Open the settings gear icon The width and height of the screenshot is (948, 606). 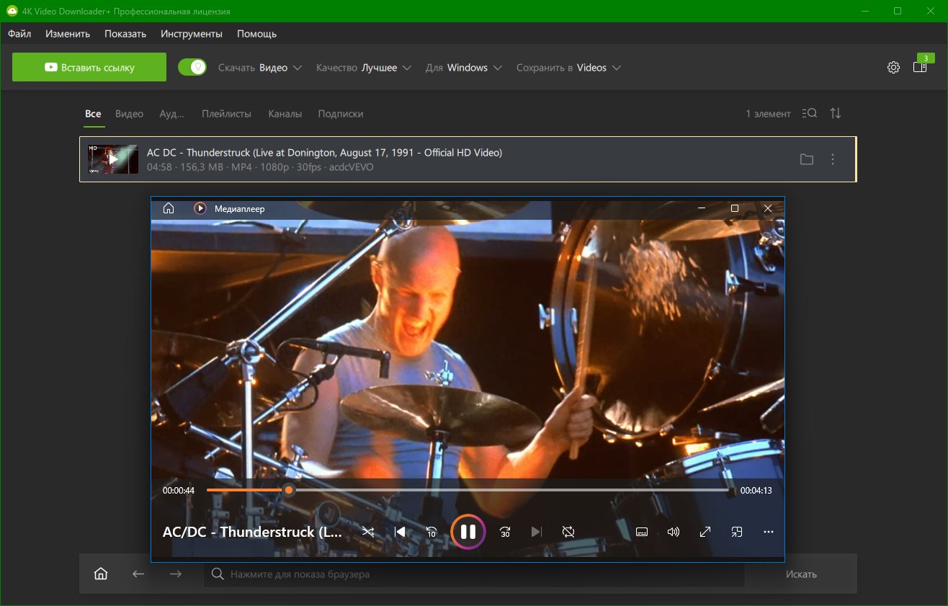tap(893, 68)
